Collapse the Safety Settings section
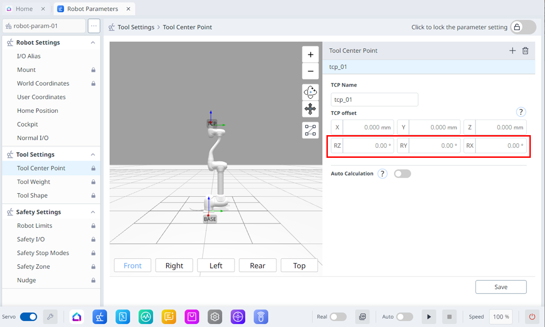Image resolution: width=545 pixels, height=327 pixels. [93, 212]
